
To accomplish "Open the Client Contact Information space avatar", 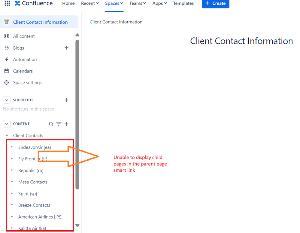I will pos(7,22).
